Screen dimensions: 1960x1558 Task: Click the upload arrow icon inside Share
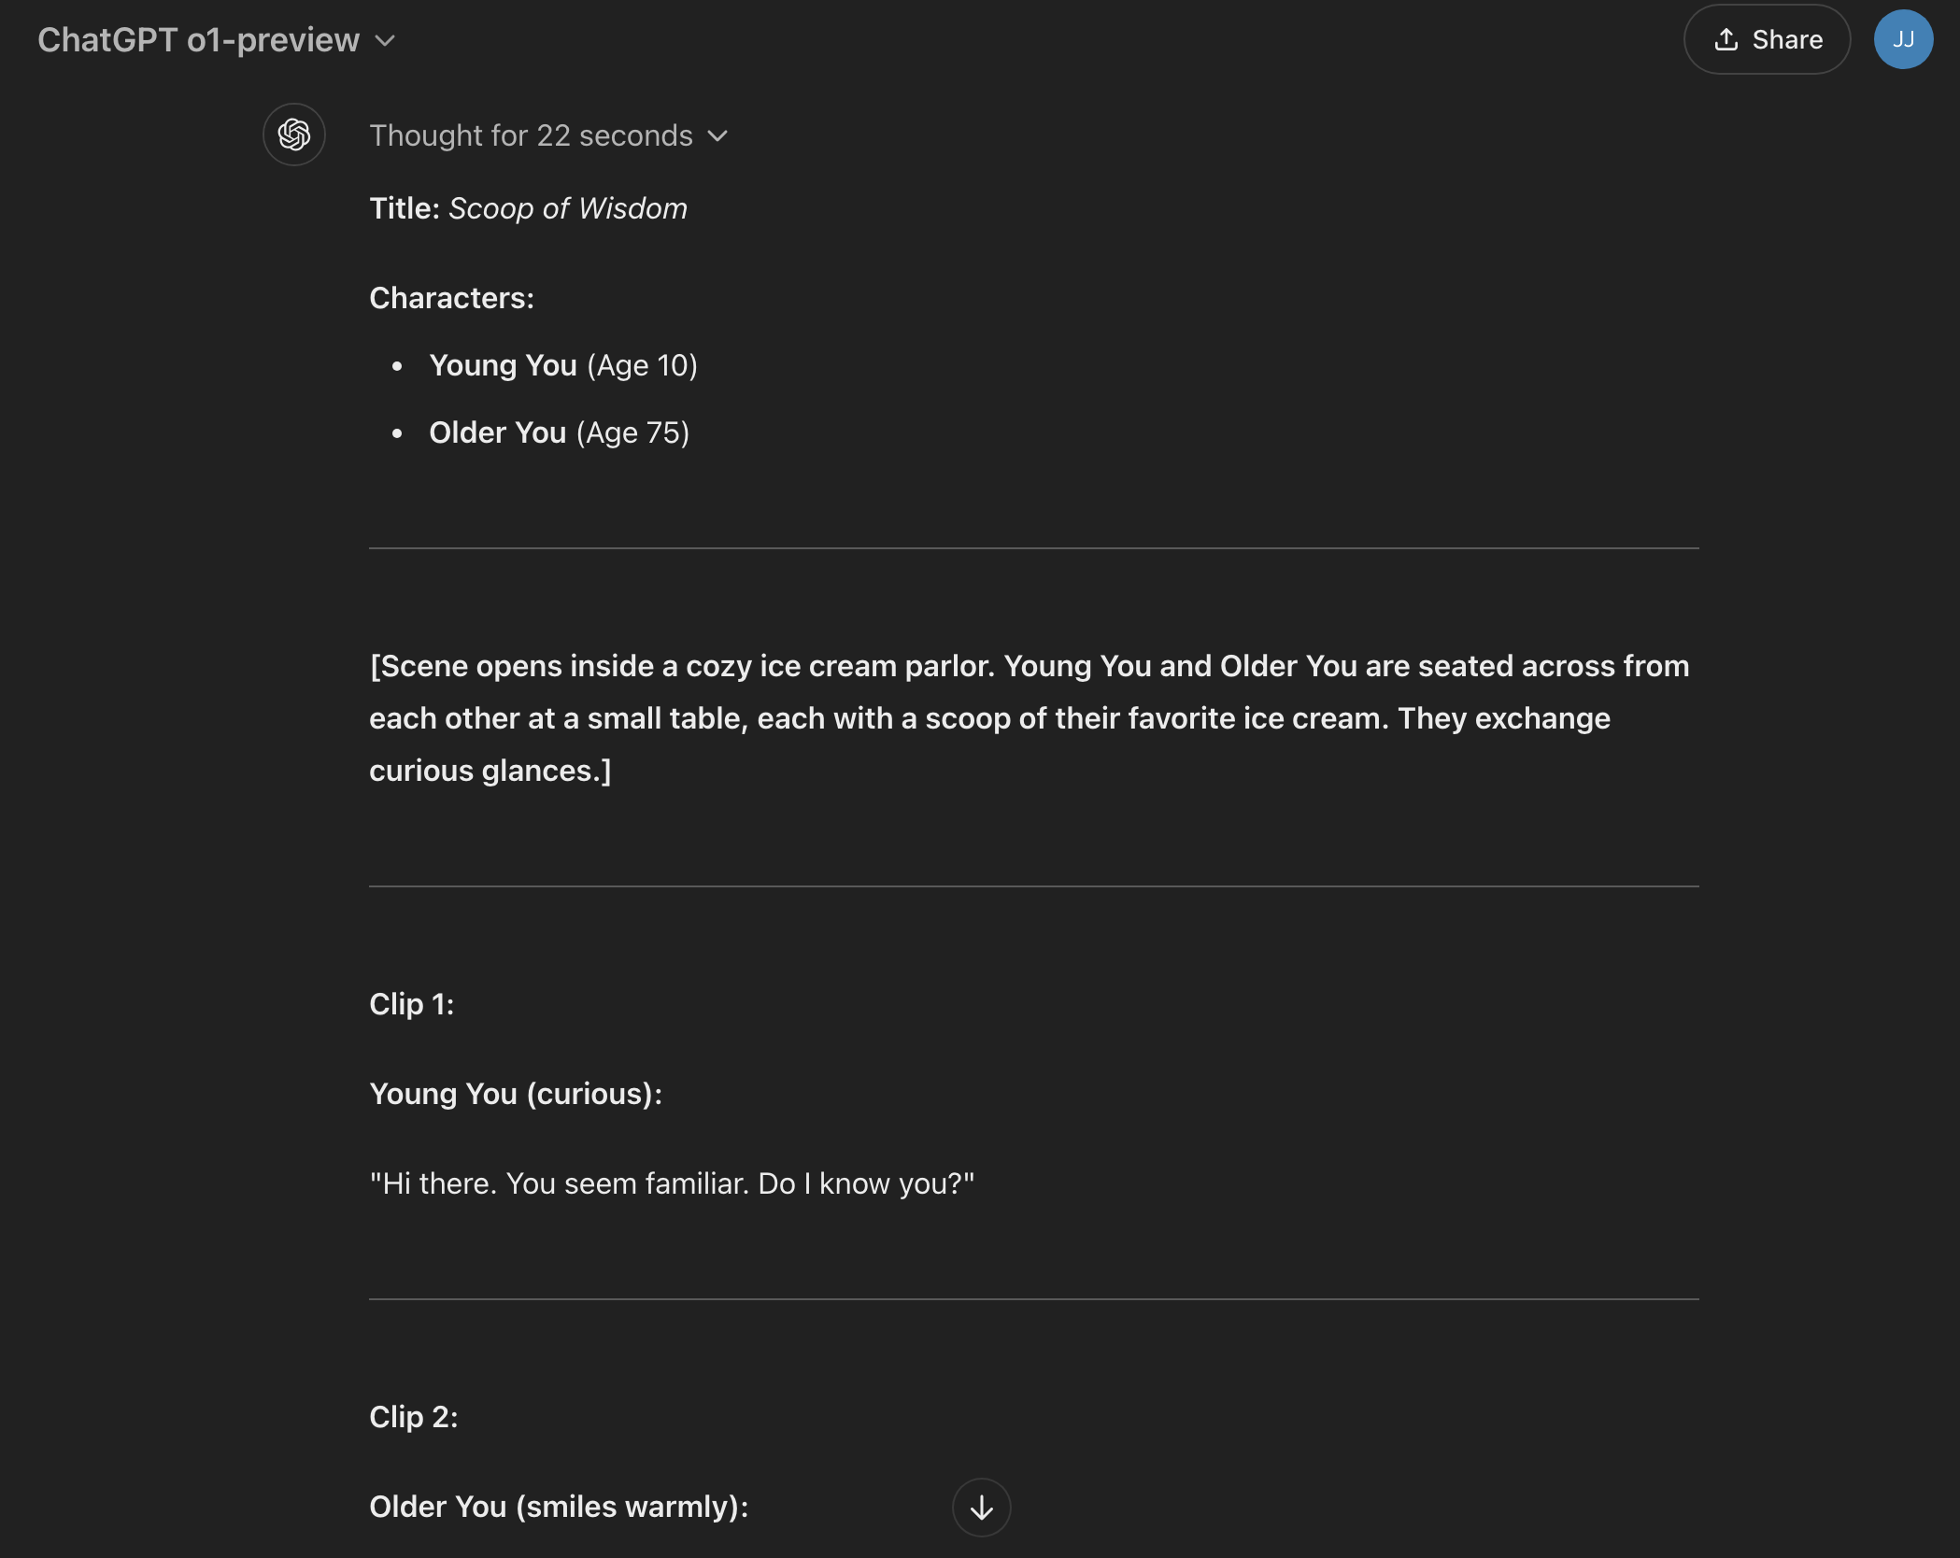[1726, 40]
